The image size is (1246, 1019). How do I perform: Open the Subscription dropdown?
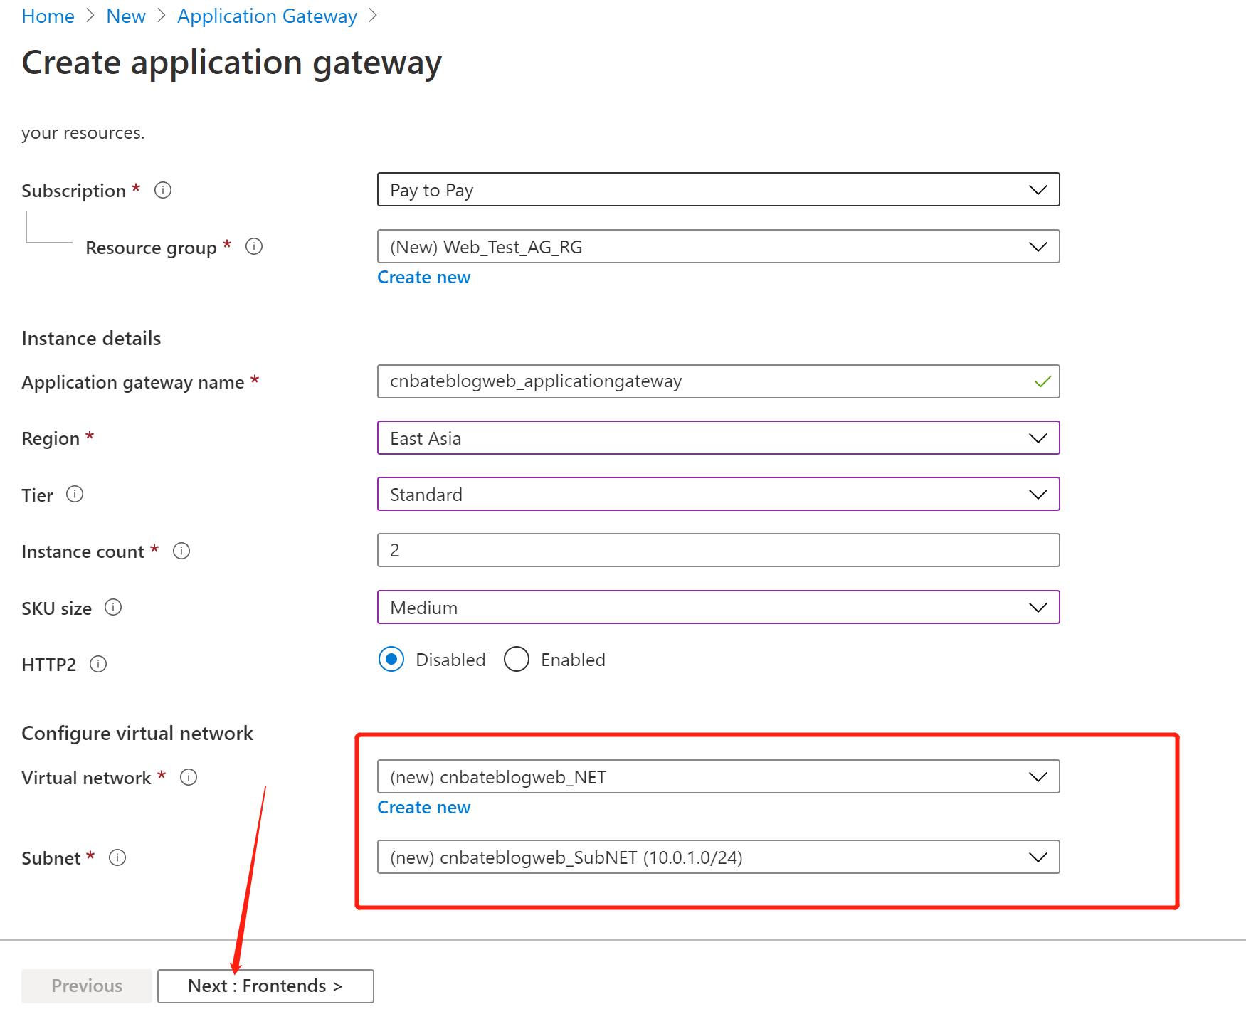pyautogui.click(x=1038, y=190)
